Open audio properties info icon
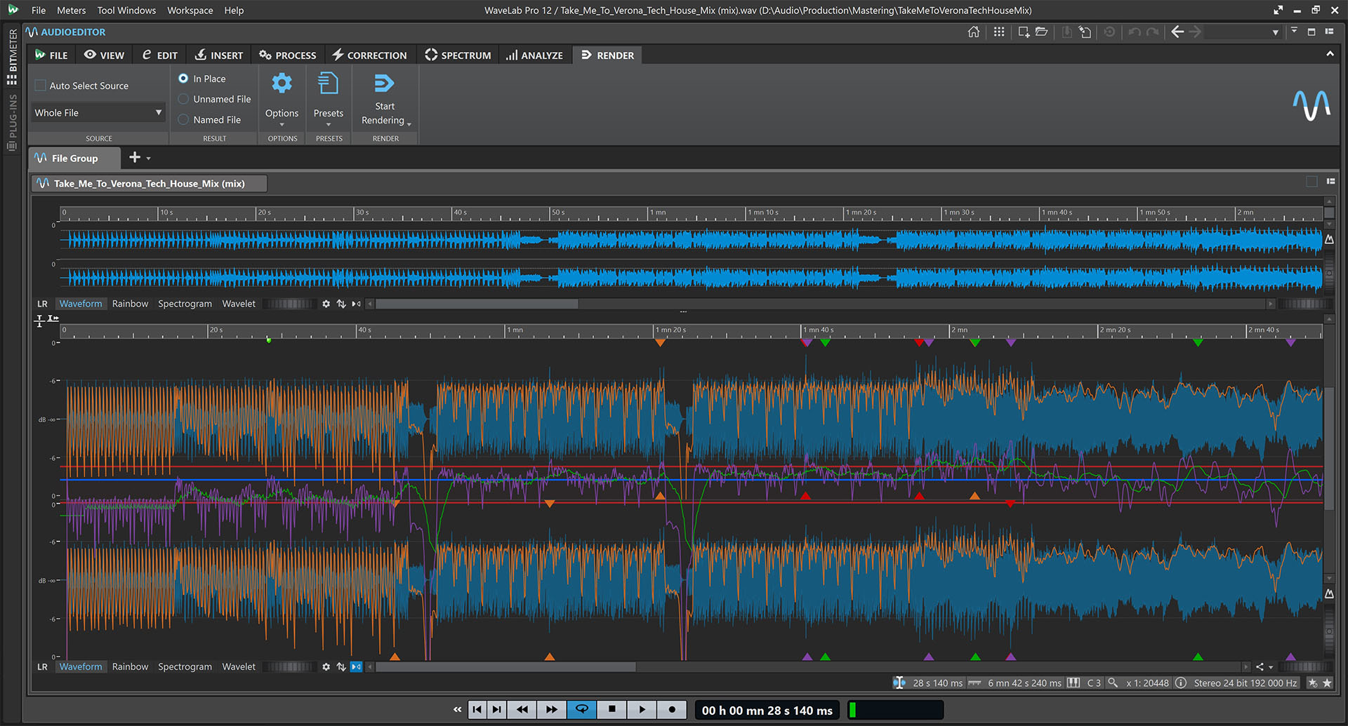The height and width of the screenshot is (726, 1348). (x=1181, y=683)
